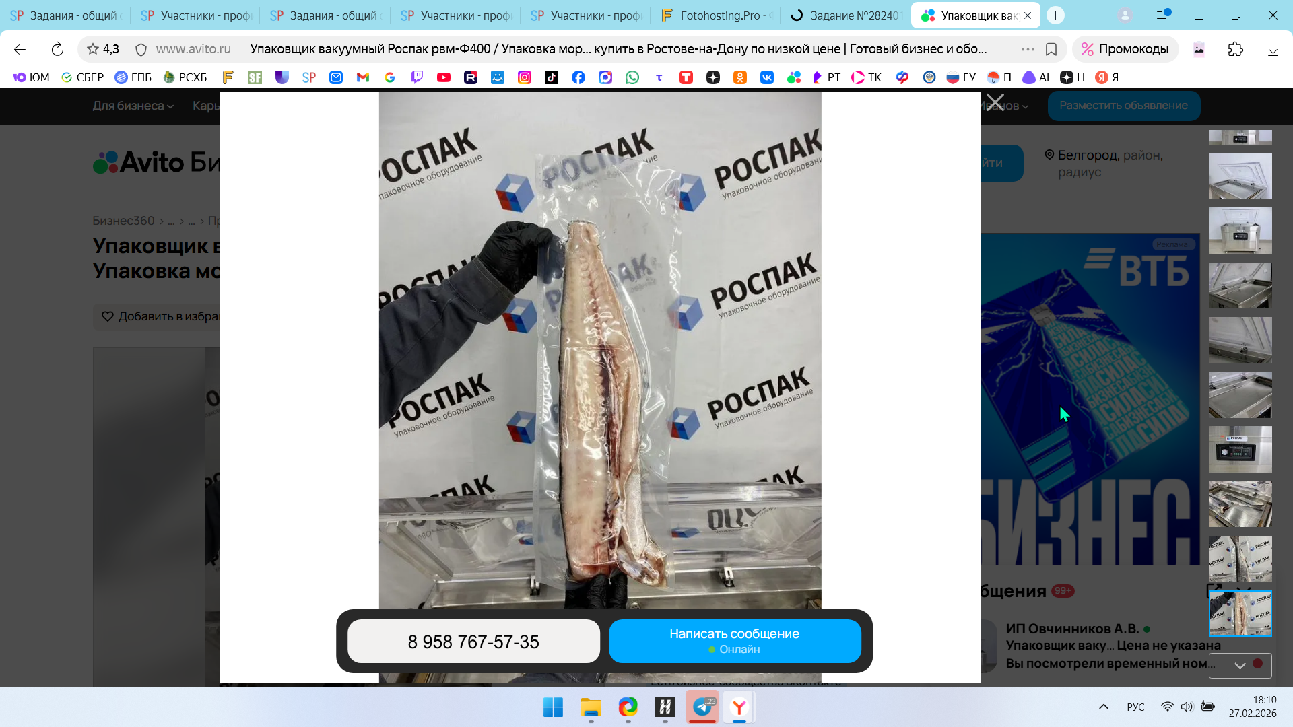Open the YouTube bookmark
This screenshot has width=1293, height=727.
click(x=443, y=77)
